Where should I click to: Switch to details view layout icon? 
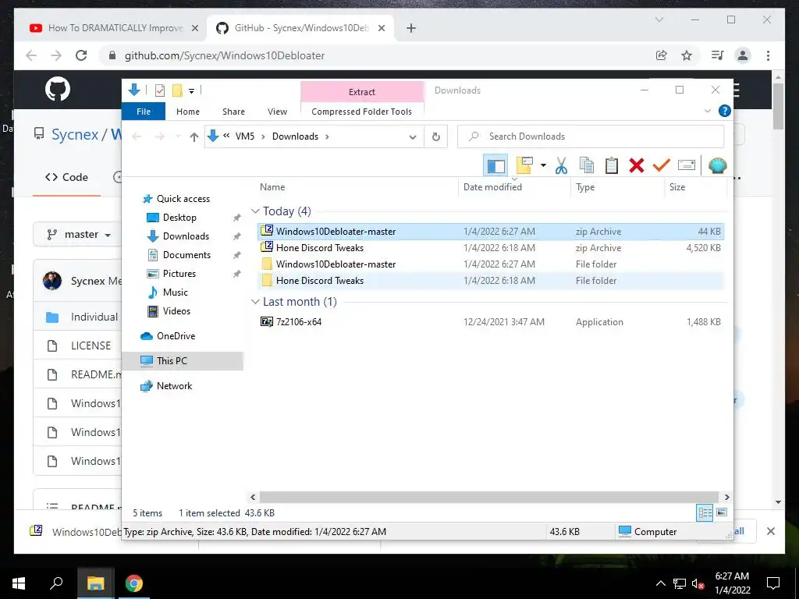[705, 512]
